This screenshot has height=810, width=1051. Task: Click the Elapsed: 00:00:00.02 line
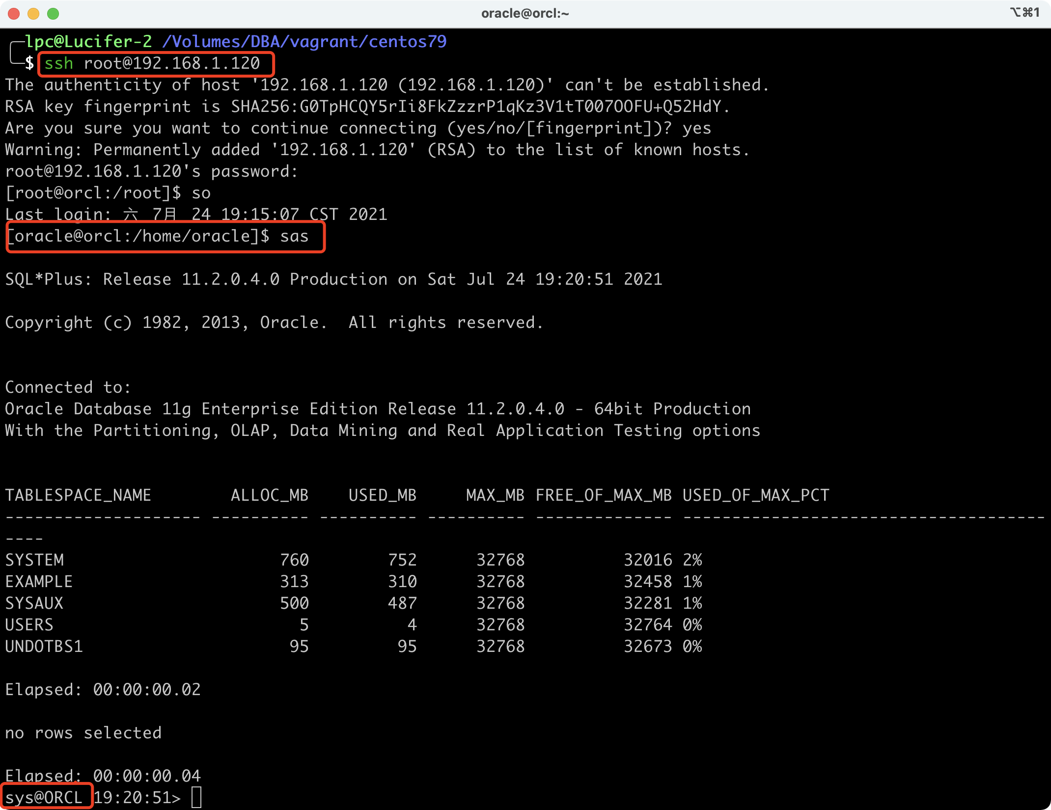tap(103, 690)
